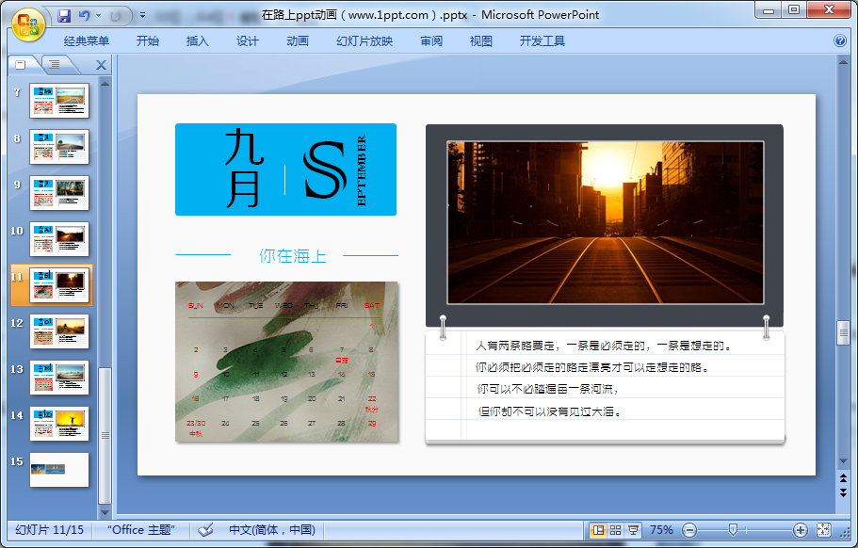Click main editor scroll down arrow
Image resolution: width=858 pixels, height=548 pixels.
(843, 461)
